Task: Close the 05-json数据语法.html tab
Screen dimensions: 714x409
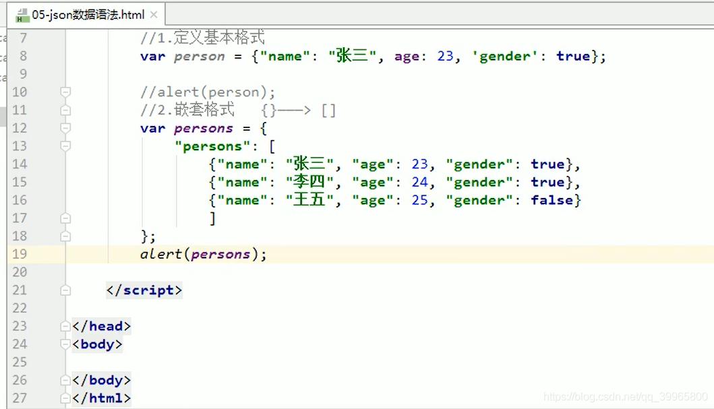Action: (x=154, y=15)
